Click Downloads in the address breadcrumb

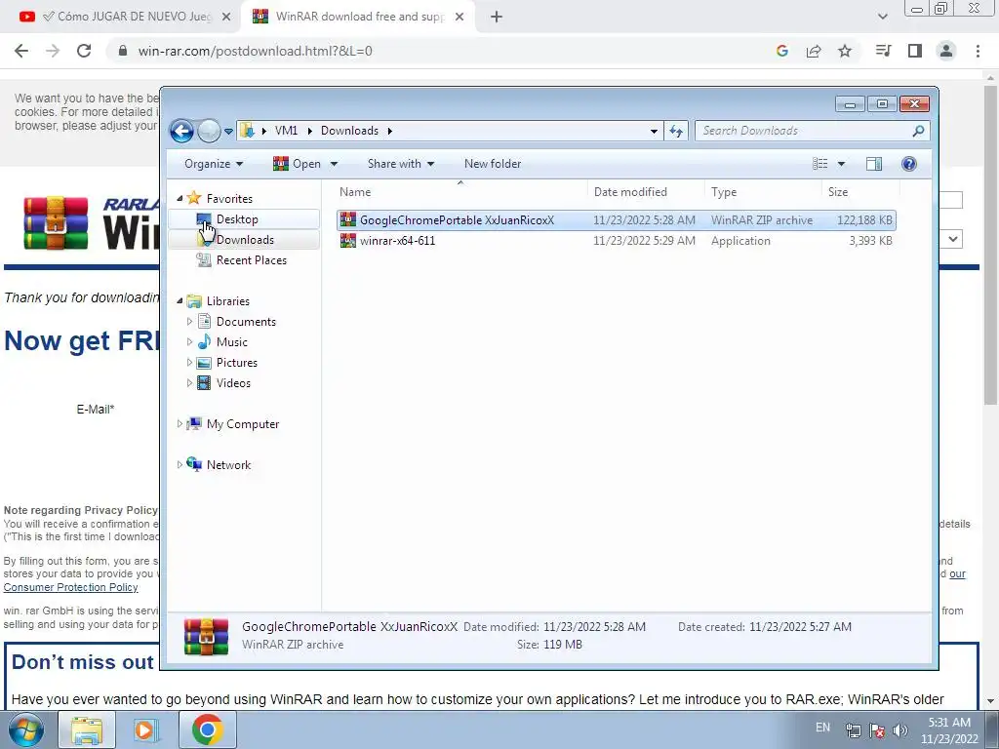(x=349, y=131)
